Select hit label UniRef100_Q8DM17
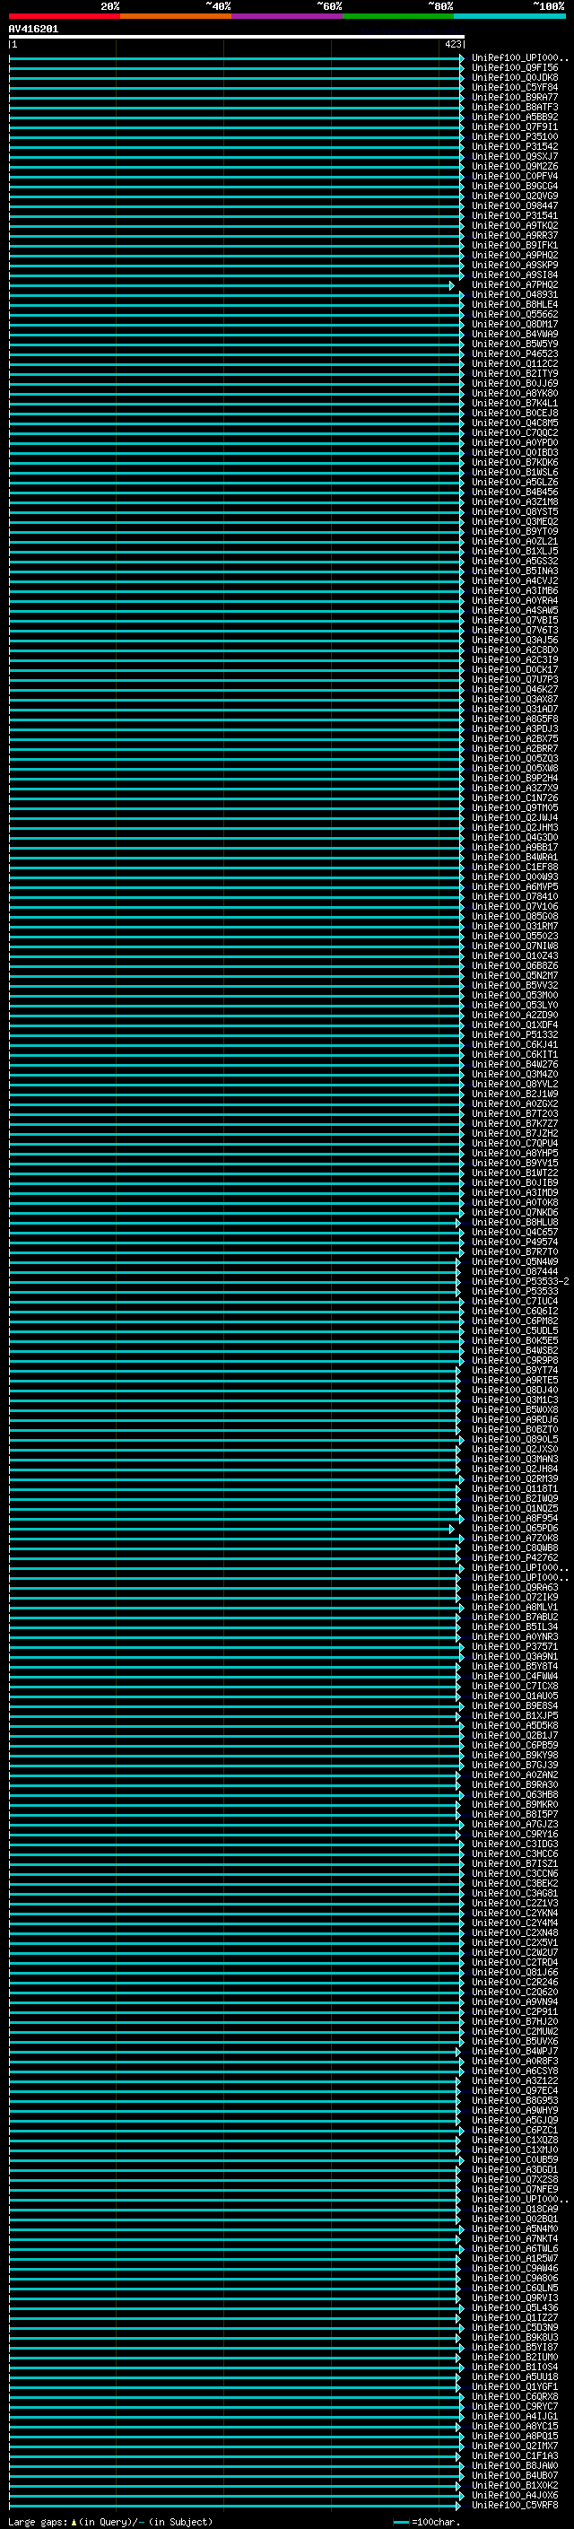 (x=515, y=325)
